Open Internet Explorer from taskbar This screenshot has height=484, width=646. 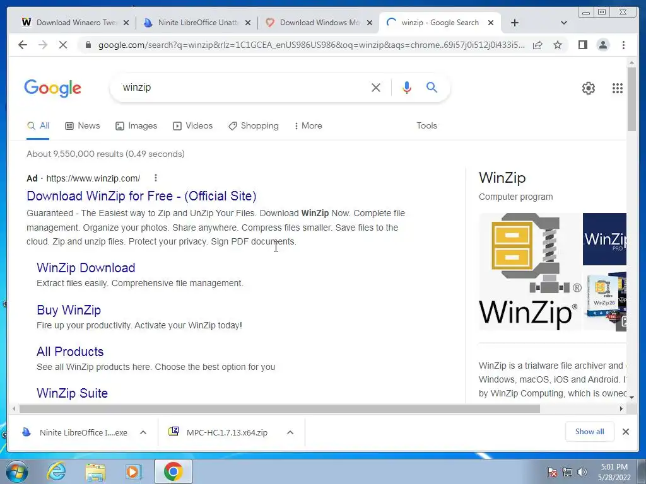point(56,471)
